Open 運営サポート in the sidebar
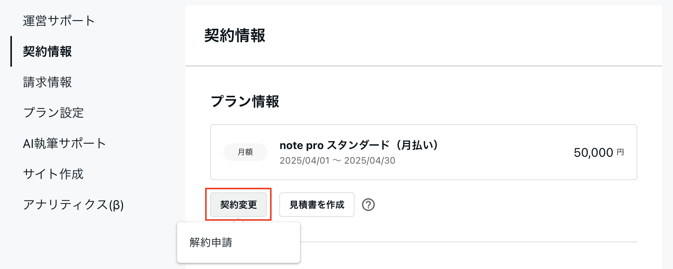 point(59,21)
